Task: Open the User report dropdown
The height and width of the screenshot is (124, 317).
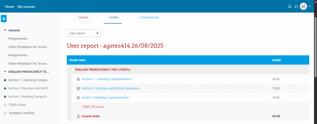Action: point(84,33)
